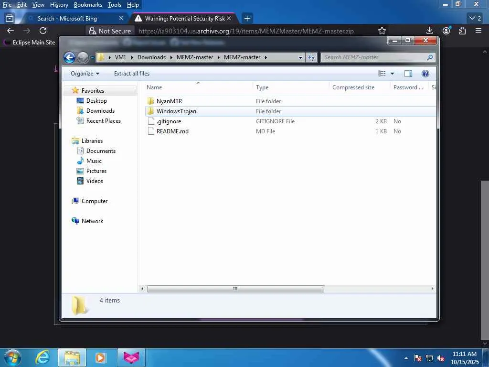This screenshot has height=367, width=489.
Task: Open Network in navigation pane
Action: tap(92, 221)
